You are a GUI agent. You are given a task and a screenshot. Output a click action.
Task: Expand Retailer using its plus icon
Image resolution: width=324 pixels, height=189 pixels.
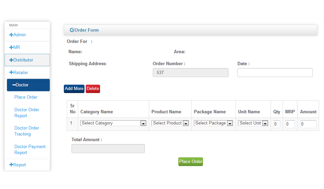click(x=11, y=72)
